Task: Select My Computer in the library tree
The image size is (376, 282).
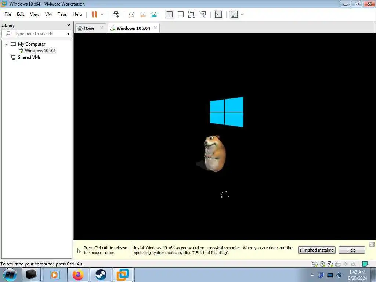Action: (x=32, y=44)
